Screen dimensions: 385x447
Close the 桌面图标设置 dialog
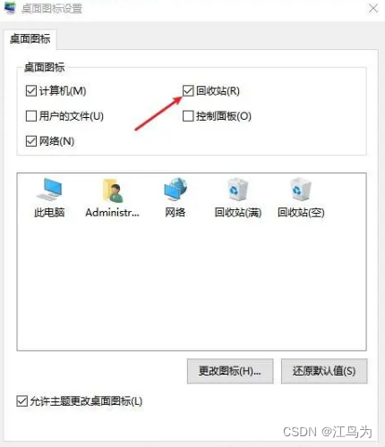pos(373,8)
